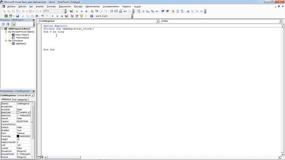Screen dimensions: 285x160
Task: Switch to the Por categorías tab
Action: 20,100
